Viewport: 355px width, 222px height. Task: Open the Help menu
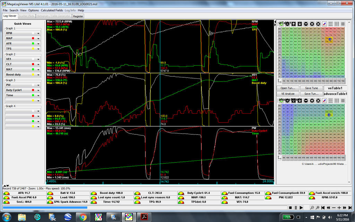click(x=81, y=10)
